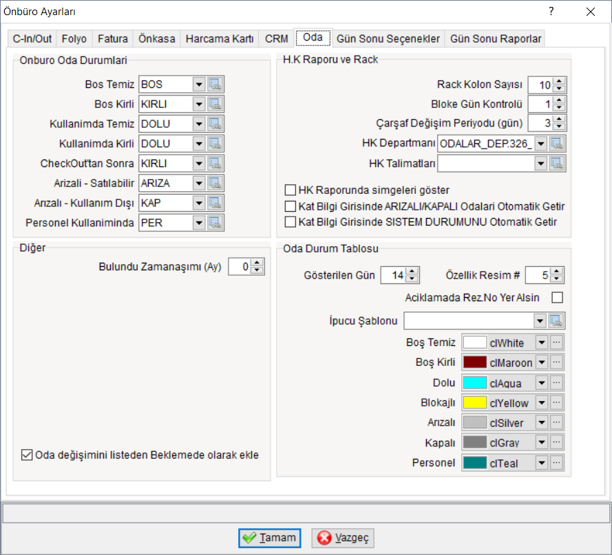Image resolution: width=612 pixels, height=555 pixels.
Task: Expand the Arızalı - Kullanım Dışı KAP dropdown
Action: coord(199,203)
